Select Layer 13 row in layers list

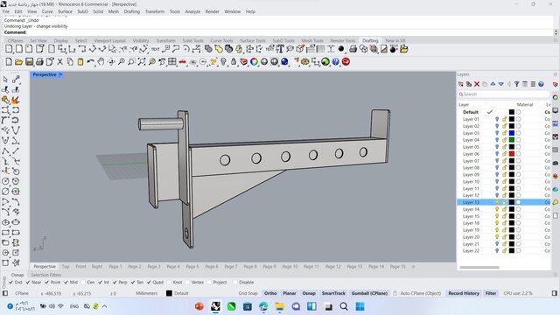(x=504, y=202)
